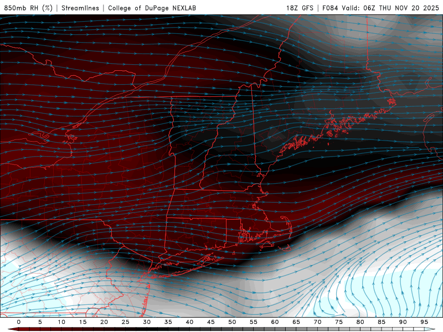This screenshot has width=443, height=332.
Task: Click the colorbar label "95"
Action: (424, 322)
